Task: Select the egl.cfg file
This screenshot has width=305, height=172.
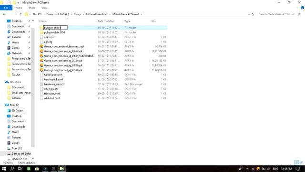Action: pos(48,42)
